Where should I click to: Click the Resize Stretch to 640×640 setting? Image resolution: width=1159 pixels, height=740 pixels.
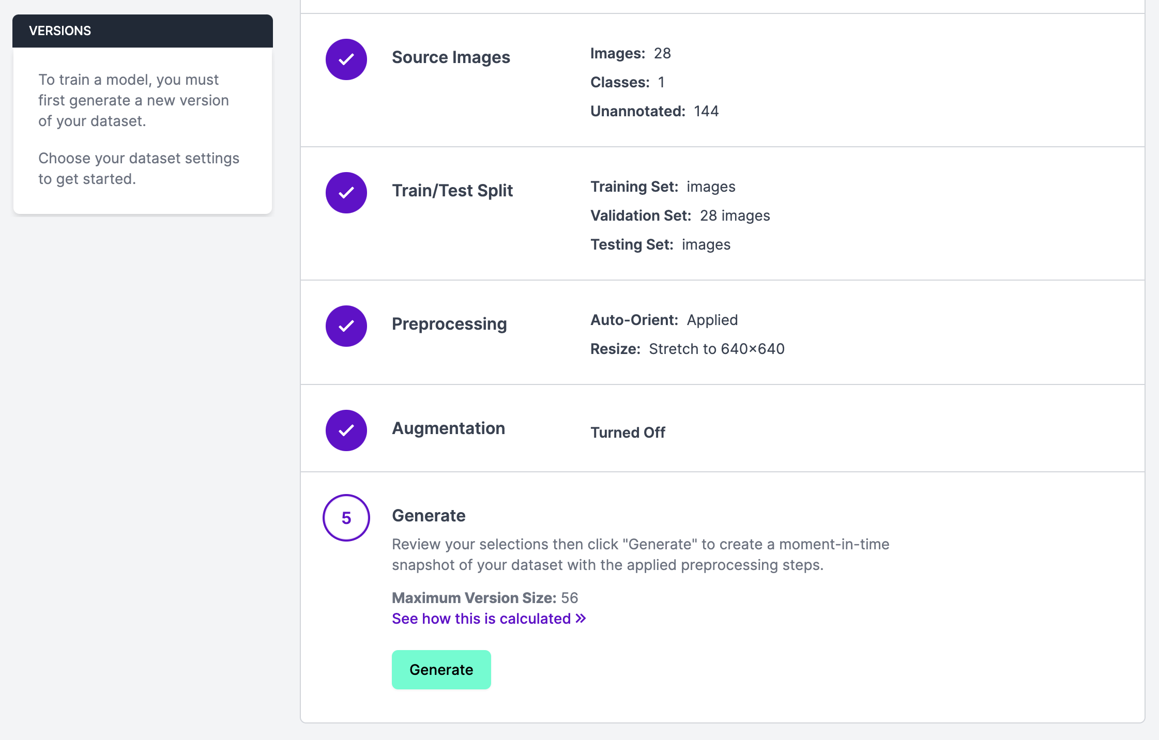[x=687, y=349]
